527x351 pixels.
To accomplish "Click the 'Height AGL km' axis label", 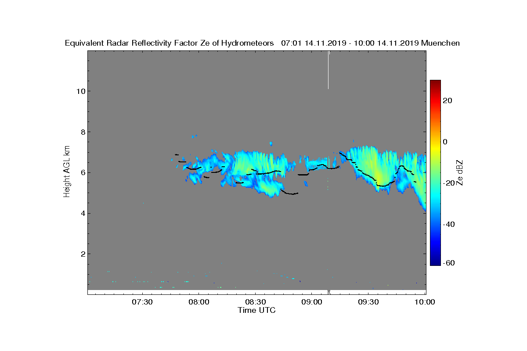I will point(67,172).
